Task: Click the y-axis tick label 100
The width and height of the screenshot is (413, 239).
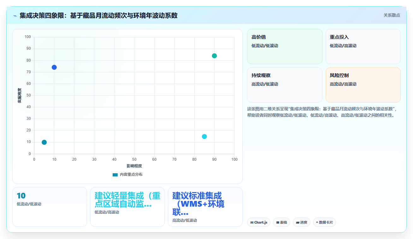Action: tap(28, 37)
